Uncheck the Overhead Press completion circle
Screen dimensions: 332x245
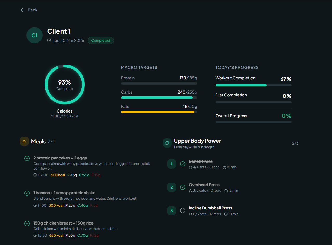pyautogui.click(x=183, y=187)
